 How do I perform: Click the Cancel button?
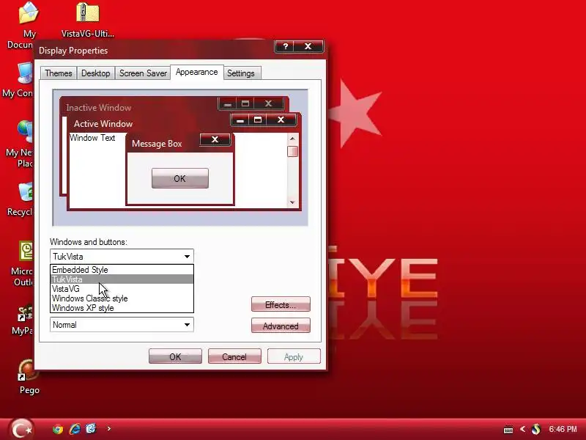pos(234,356)
